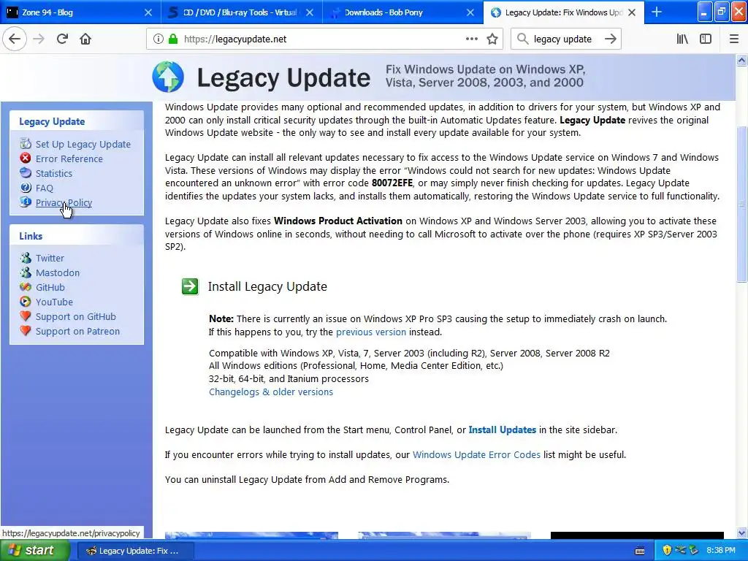The width and height of the screenshot is (748, 561).
Task: Switch to the Zone 94 - Blog tab
Action: tap(80, 12)
